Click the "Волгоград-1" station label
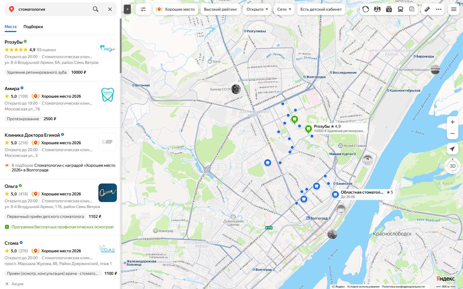Screen dimensions: 463x289 [320, 218]
